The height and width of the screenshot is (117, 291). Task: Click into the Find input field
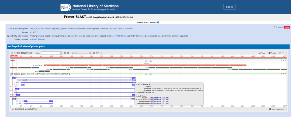[50, 53]
